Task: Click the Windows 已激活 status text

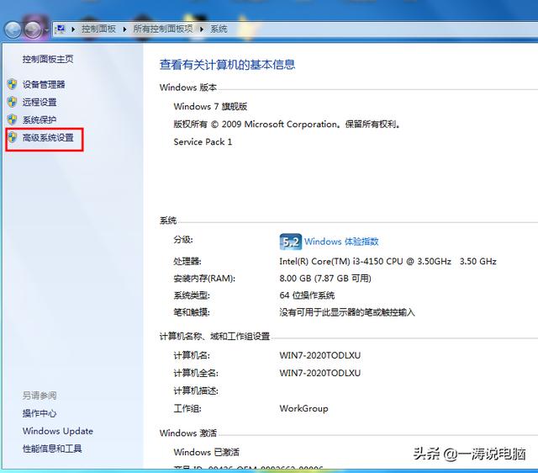Action: (x=206, y=452)
